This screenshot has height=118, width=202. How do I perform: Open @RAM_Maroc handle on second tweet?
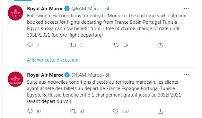(87, 75)
